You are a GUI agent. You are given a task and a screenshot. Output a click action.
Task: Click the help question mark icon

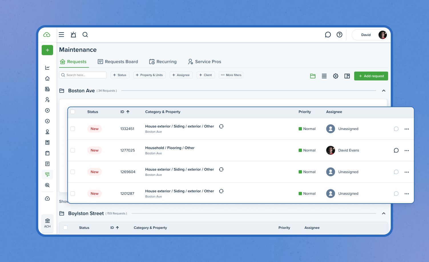pos(339,35)
